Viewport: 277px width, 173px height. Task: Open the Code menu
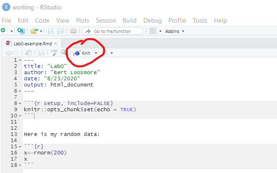click(x=42, y=21)
